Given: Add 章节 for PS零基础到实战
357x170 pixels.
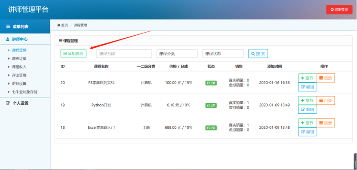Looking at the screenshot, I should pos(307,78).
